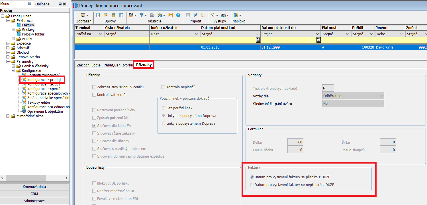Click the Nabídka arrows icon
This screenshot has width=427, height=205.
coord(236,15)
